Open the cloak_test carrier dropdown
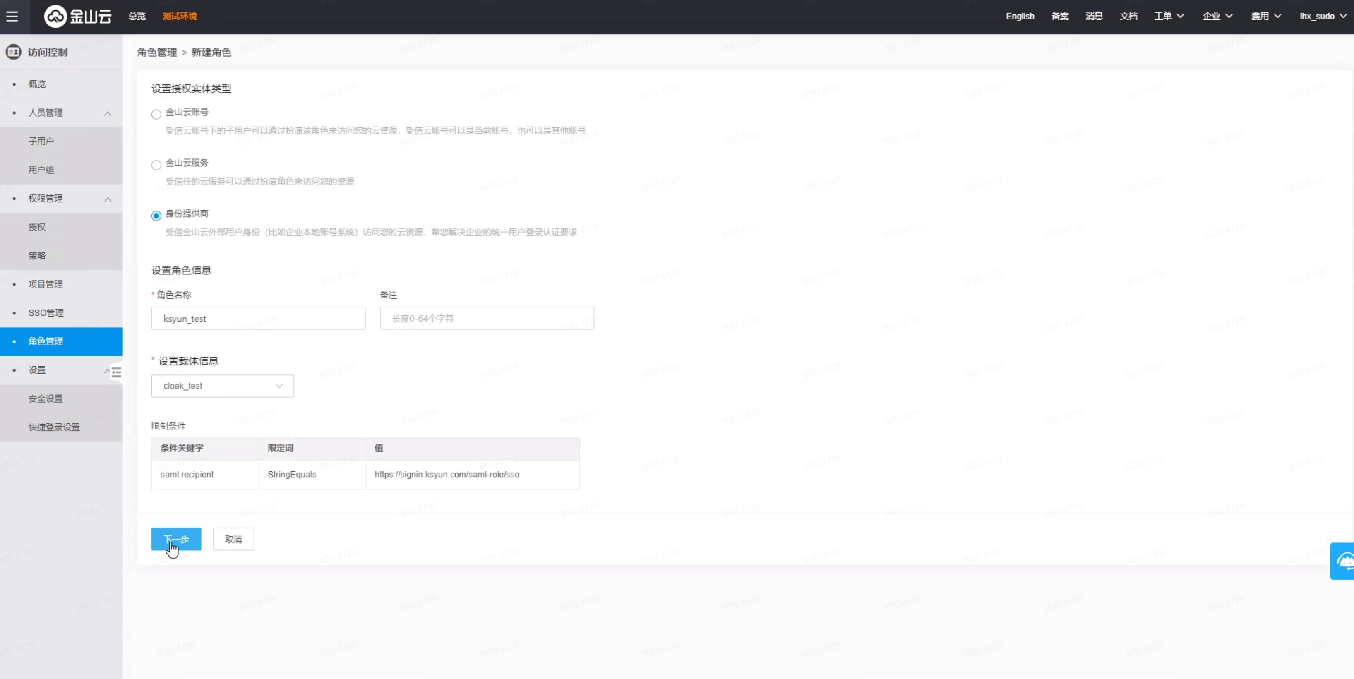The height and width of the screenshot is (679, 1354). [x=222, y=386]
